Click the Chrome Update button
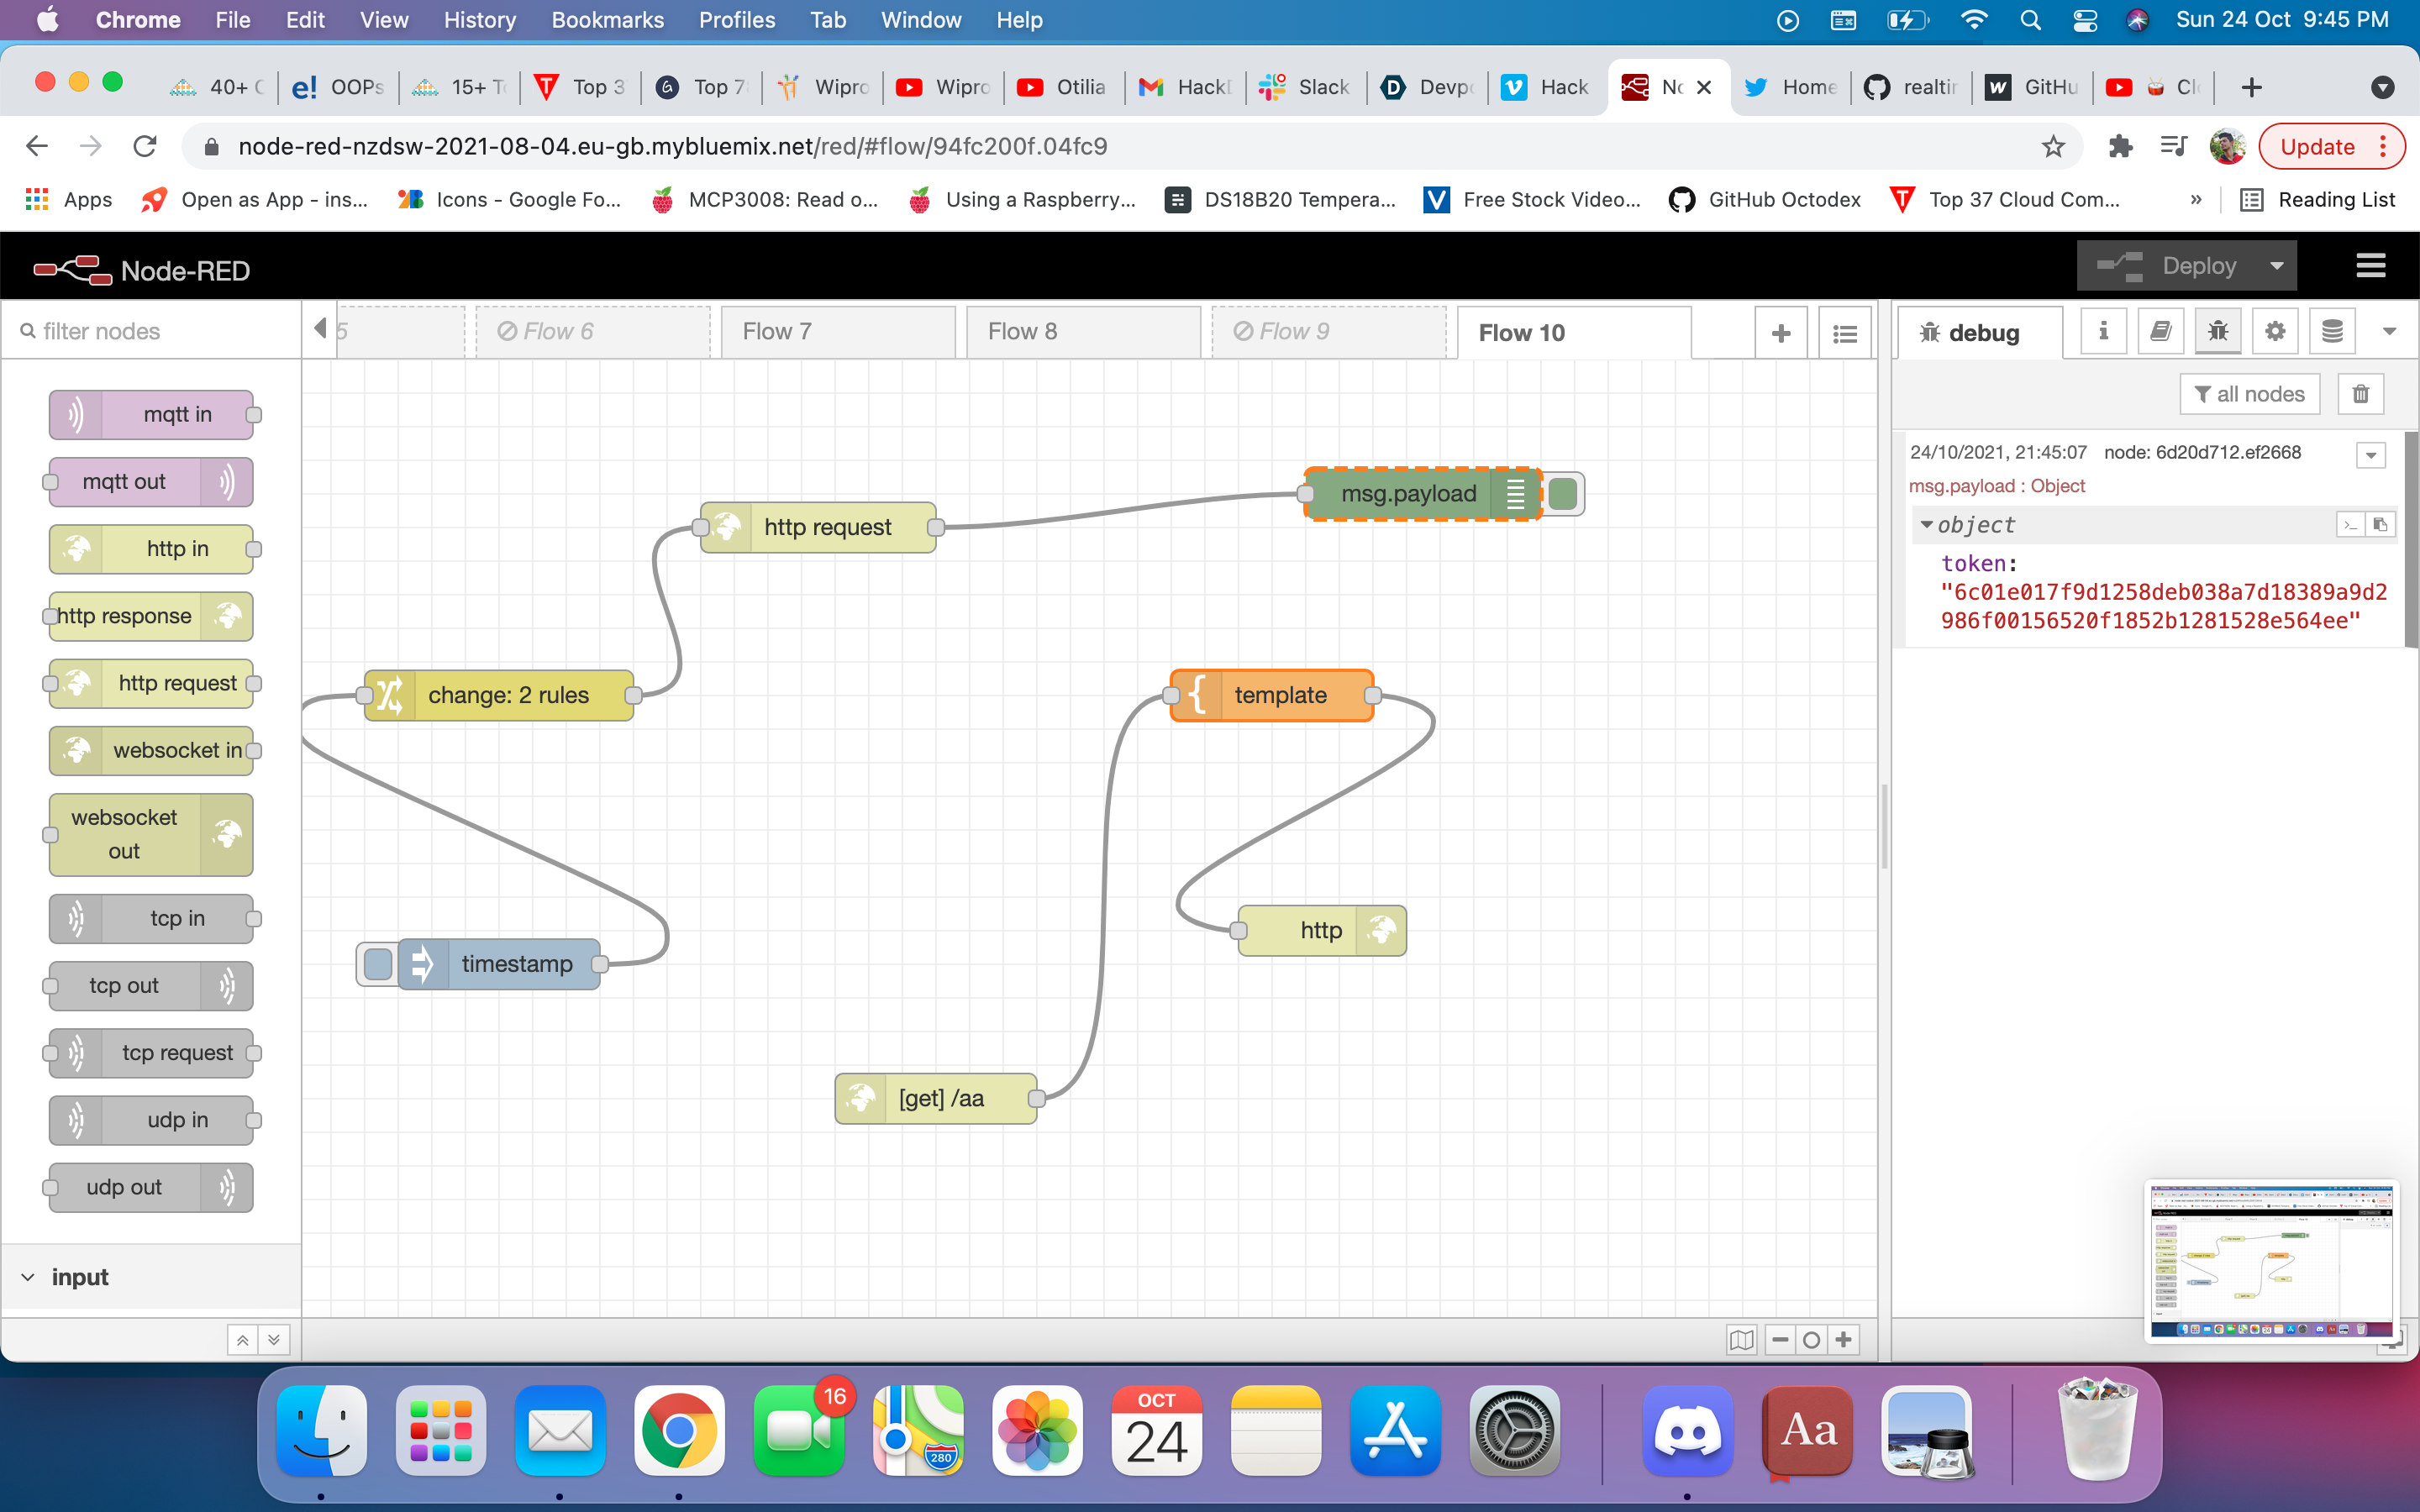The height and width of the screenshot is (1512, 2420). (x=2317, y=147)
